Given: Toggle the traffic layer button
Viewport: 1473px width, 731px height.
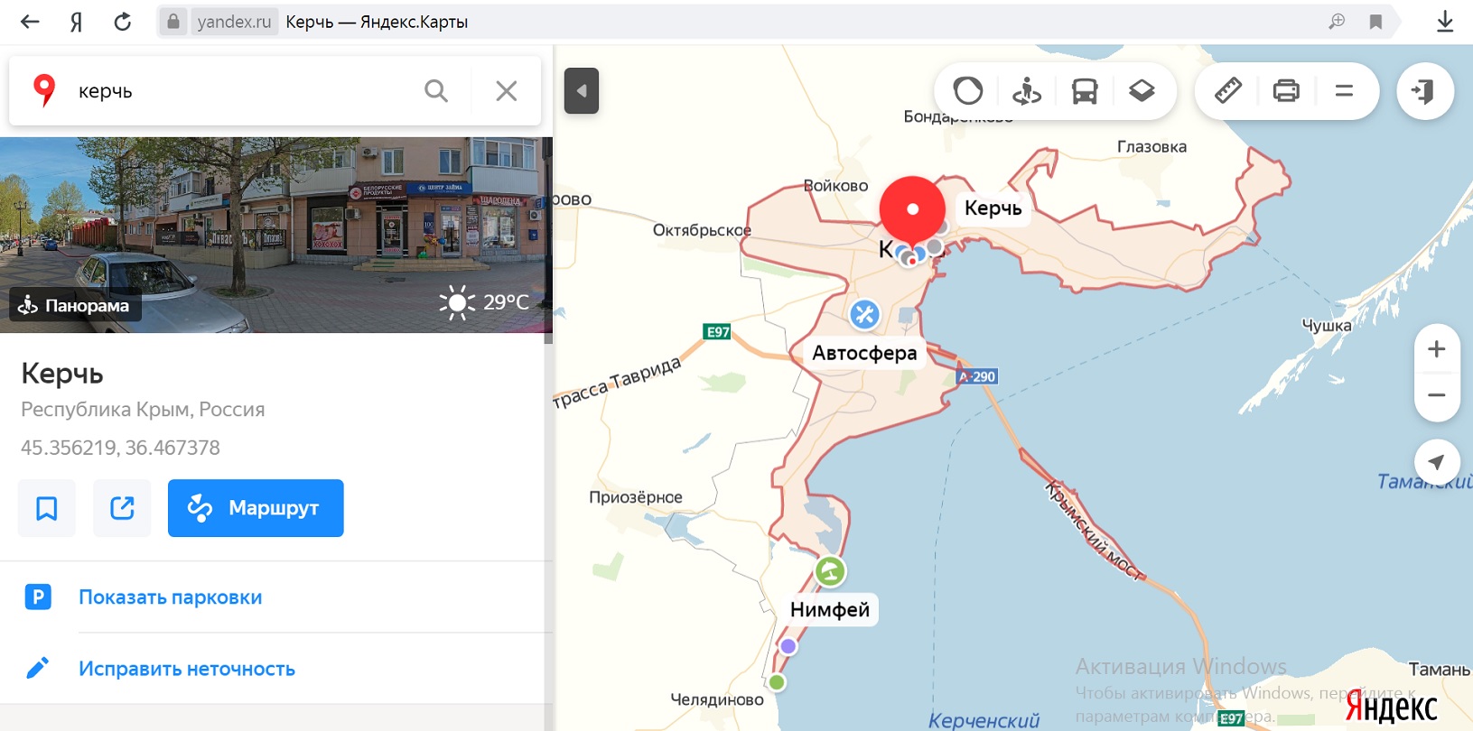Looking at the screenshot, I should pos(968,91).
